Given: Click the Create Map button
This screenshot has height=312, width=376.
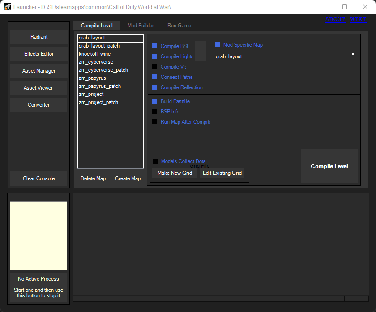Looking at the screenshot, I should [x=128, y=178].
